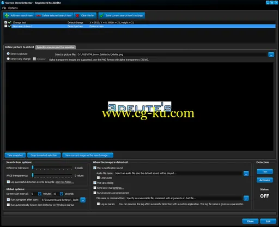Click the Close button at bottom

pos(250,221)
